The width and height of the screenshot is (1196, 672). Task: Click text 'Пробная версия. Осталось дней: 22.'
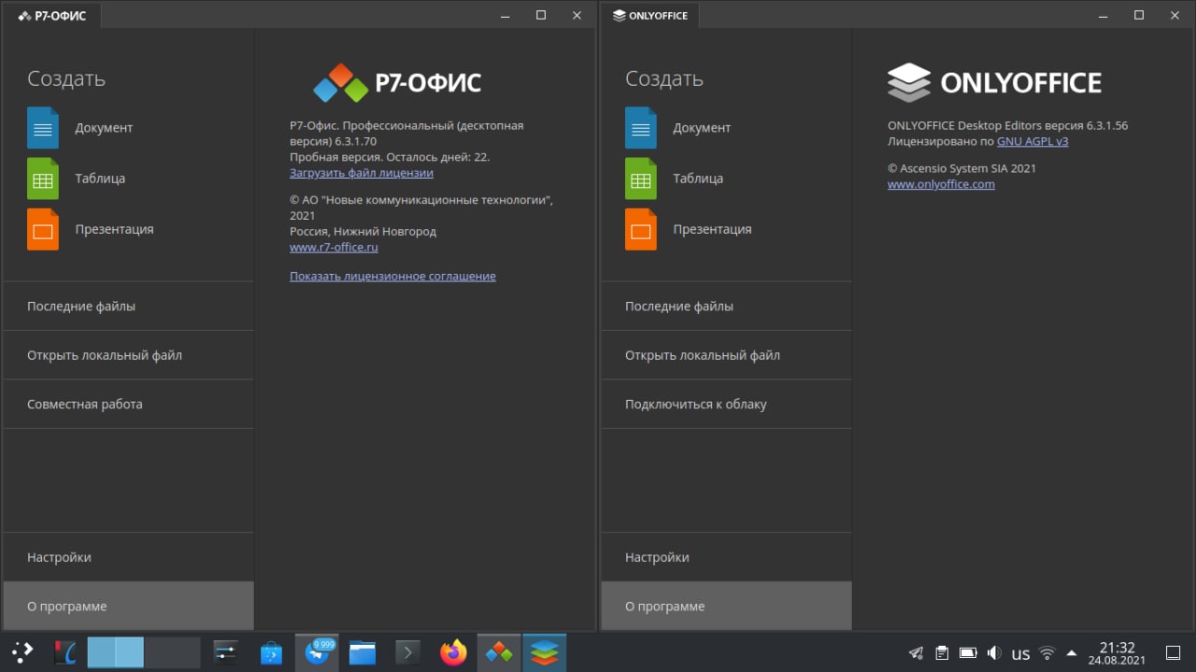[x=390, y=157]
